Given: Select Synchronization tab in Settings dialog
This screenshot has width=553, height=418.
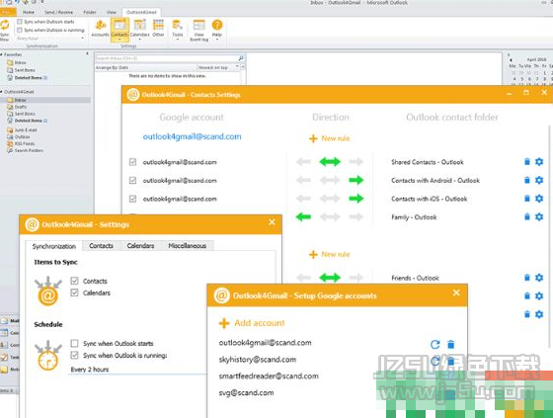Looking at the screenshot, I should coord(54,246).
